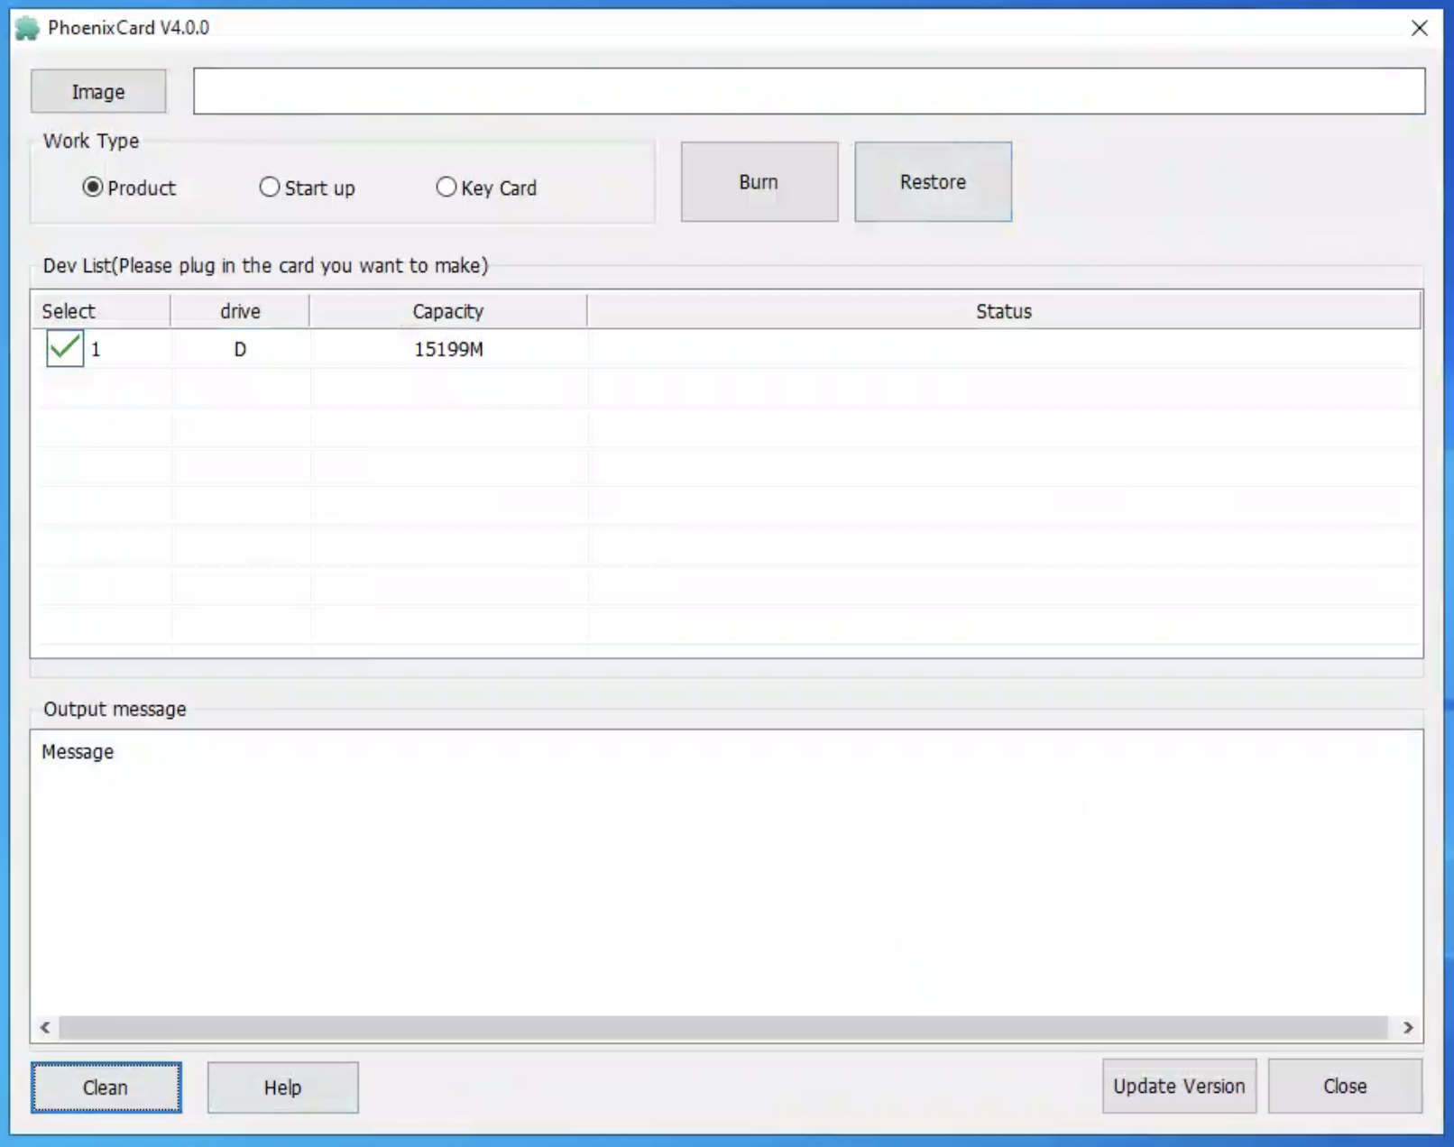Viewport: 1454px width, 1147px height.
Task: Uncheck the device 1 select checkbox
Action: coord(65,349)
